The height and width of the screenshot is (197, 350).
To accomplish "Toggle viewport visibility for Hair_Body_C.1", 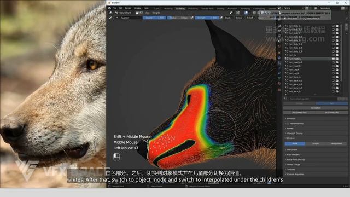I will 333,44.
